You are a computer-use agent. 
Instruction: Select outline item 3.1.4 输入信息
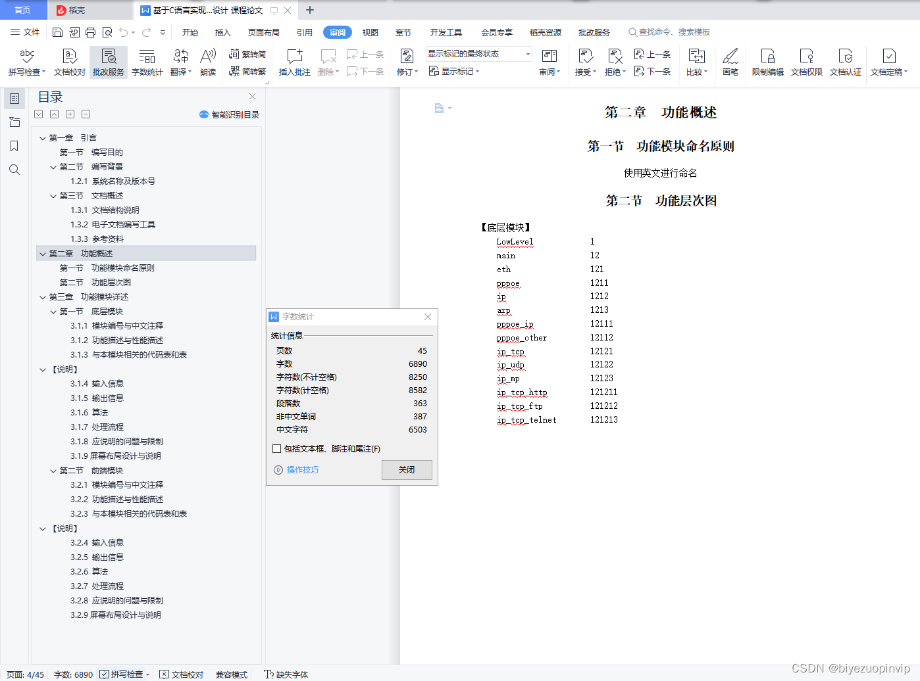(97, 384)
